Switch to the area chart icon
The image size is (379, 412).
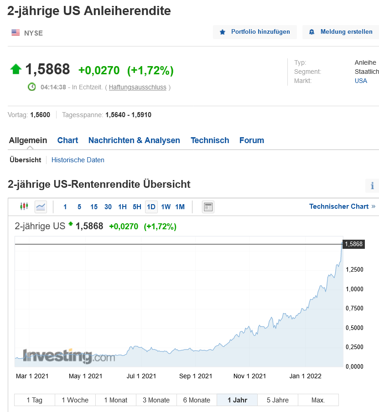click(41, 206)
